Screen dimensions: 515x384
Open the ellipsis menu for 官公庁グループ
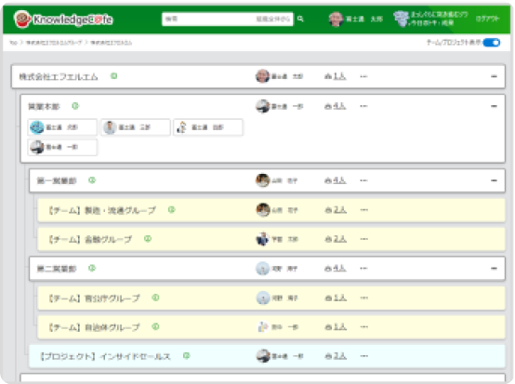pos(363,298)
